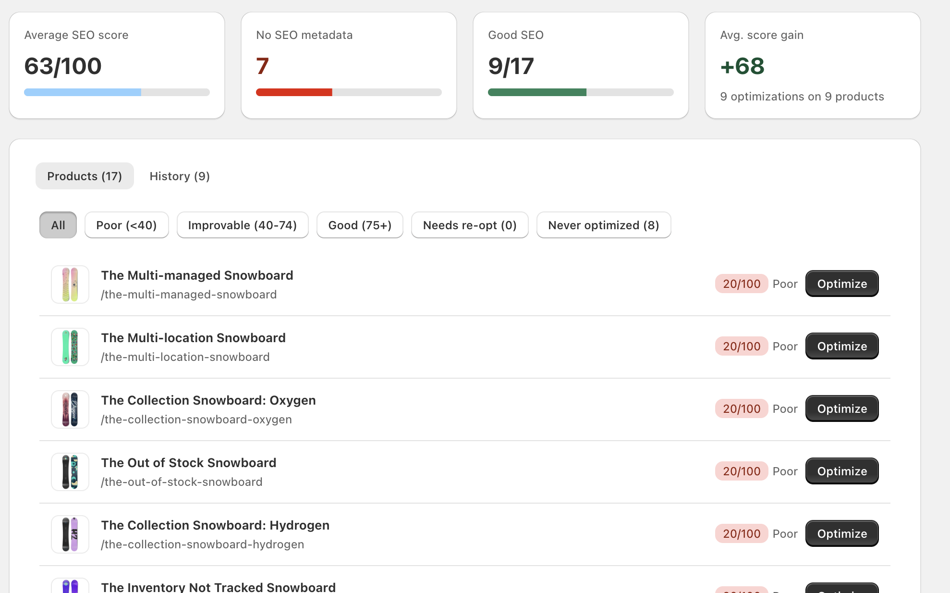Viewport: 950px width, 593px height.
Task: Filter by Poor (<40) products
Action: [126, 225]
